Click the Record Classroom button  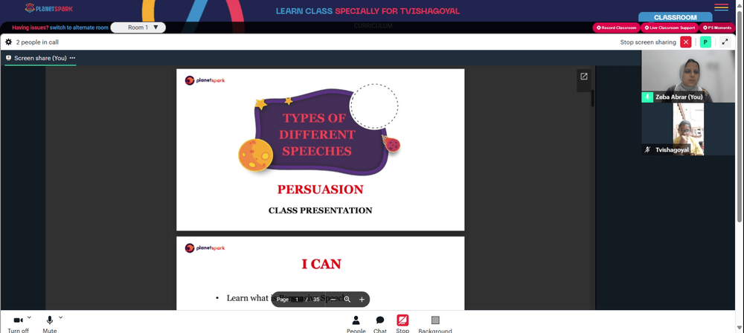coord(616,28)
